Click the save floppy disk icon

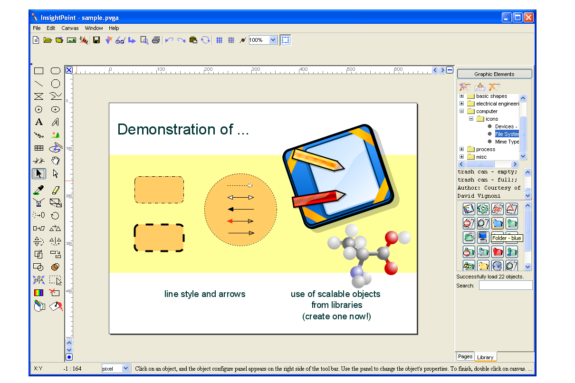(x=96, y=40)
